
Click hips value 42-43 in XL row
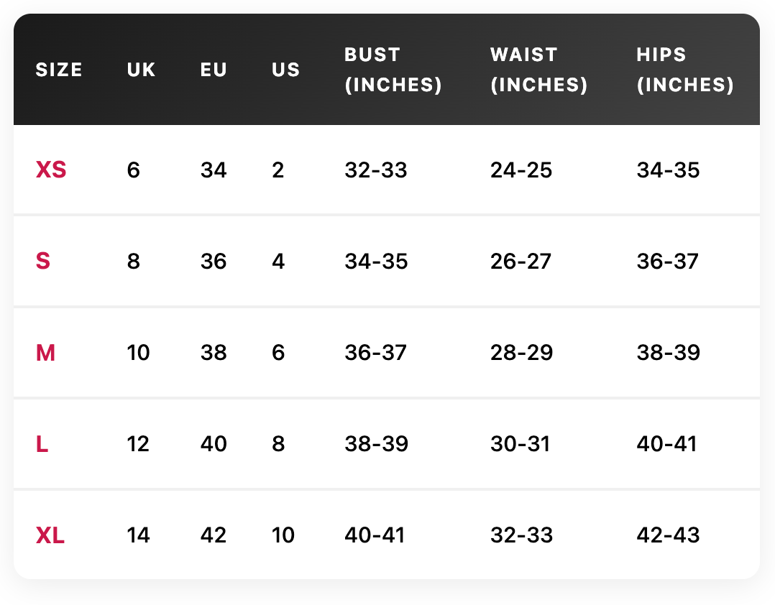(668, 535)
